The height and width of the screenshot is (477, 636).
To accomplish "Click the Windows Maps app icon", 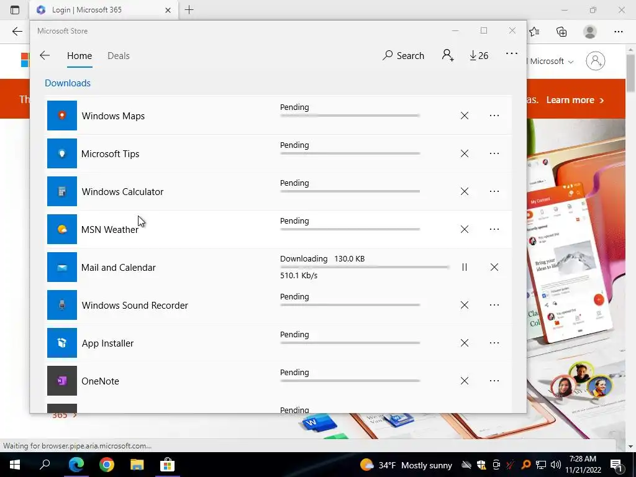I will [x=62, y=116].
